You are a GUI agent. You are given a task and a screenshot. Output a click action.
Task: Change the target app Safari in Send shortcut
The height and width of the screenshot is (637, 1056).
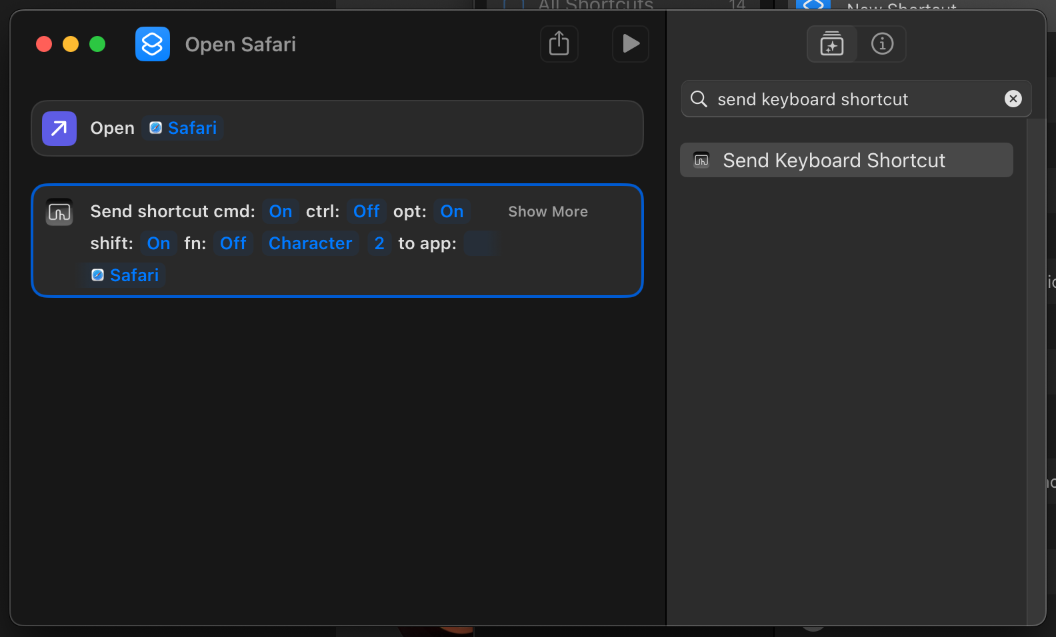click(125, 275)
